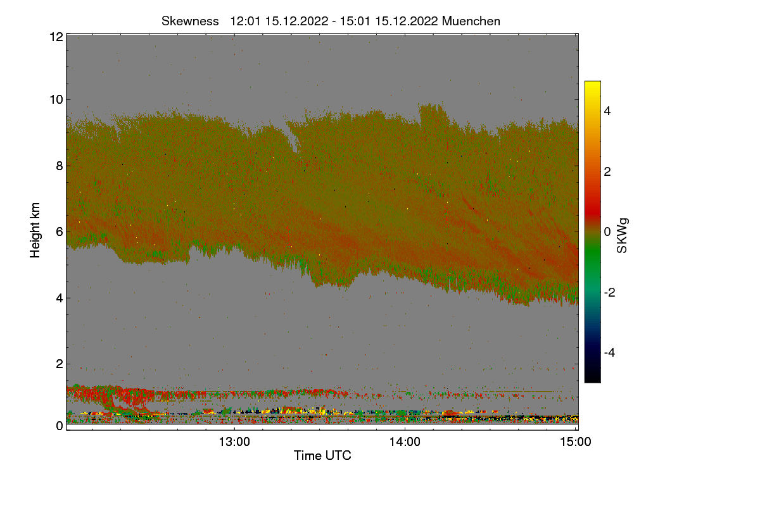760x506 pixels.
Task: Click the plot title starting with 'Skewness'
Action: (331, 21)
